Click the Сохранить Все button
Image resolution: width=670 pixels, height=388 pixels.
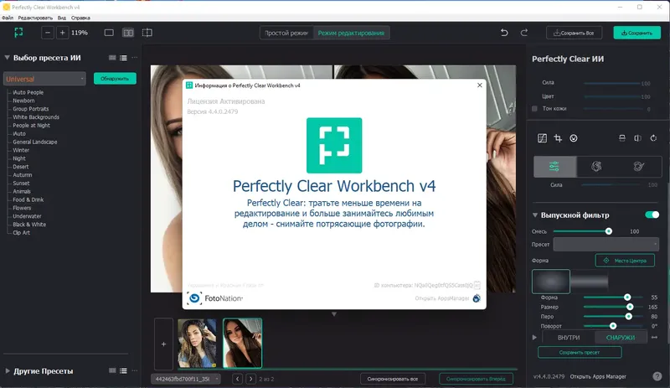coord(574,33)
